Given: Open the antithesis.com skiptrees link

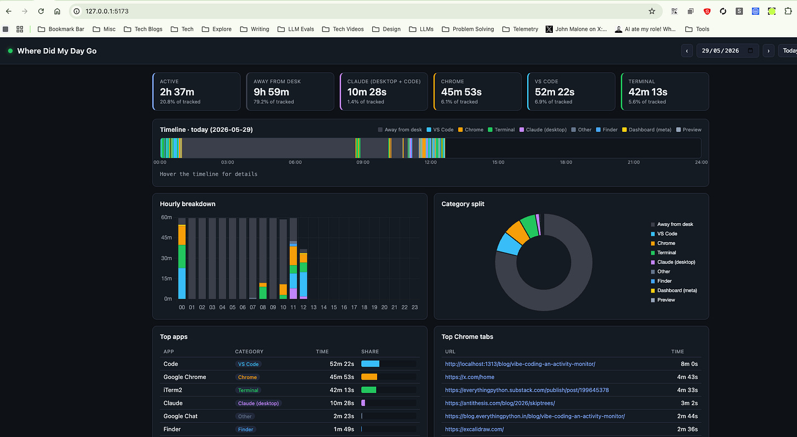Looking at the screenshot, I should [x=500, y=403].
